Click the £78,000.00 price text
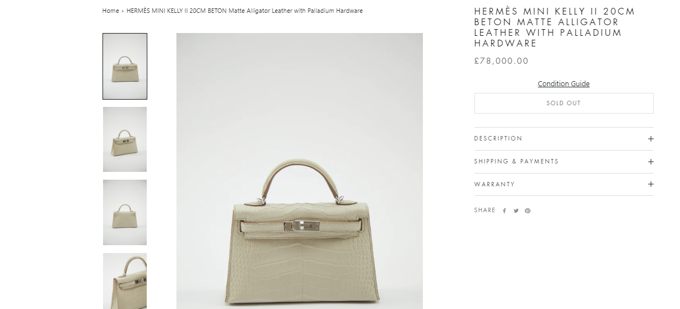Screen dimensions: 680x309 501,61
